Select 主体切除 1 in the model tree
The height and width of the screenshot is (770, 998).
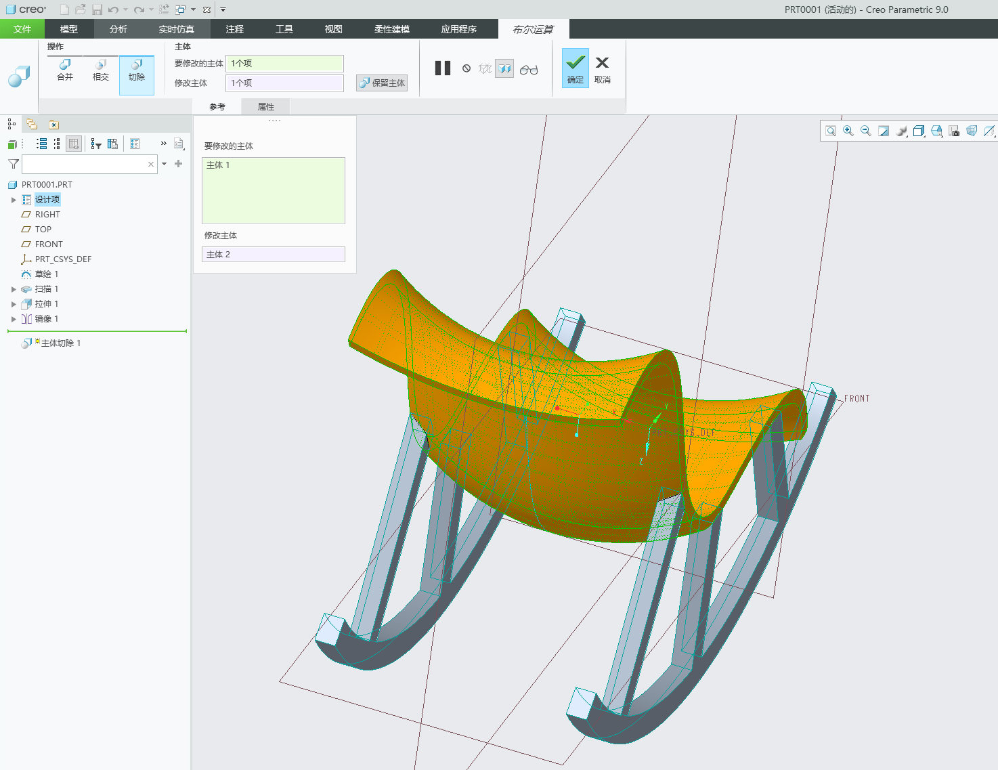[60, 343]
